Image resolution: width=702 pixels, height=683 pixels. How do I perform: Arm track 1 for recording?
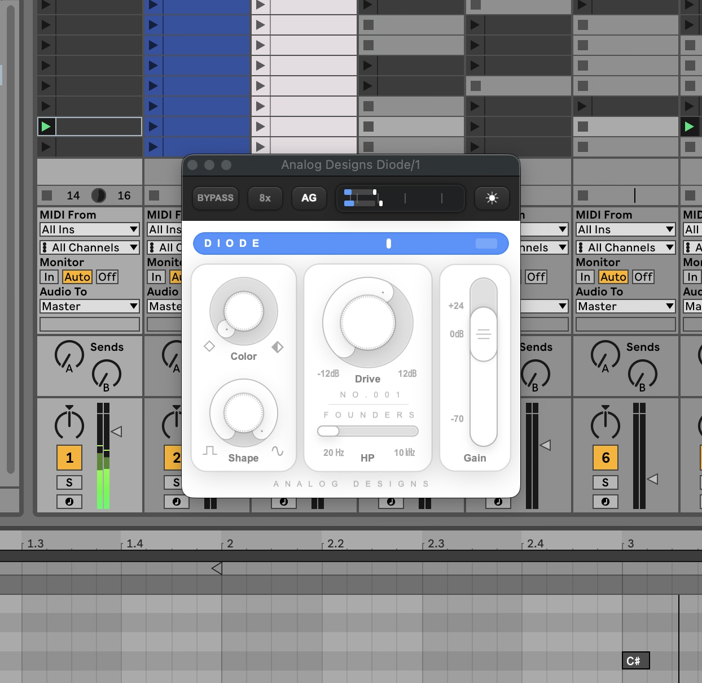click(69, 502)
